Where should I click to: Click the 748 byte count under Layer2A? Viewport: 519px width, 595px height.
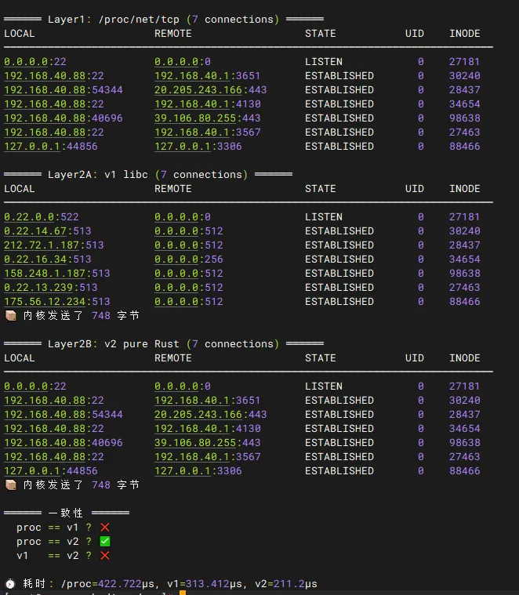click(x=101, y=316)
